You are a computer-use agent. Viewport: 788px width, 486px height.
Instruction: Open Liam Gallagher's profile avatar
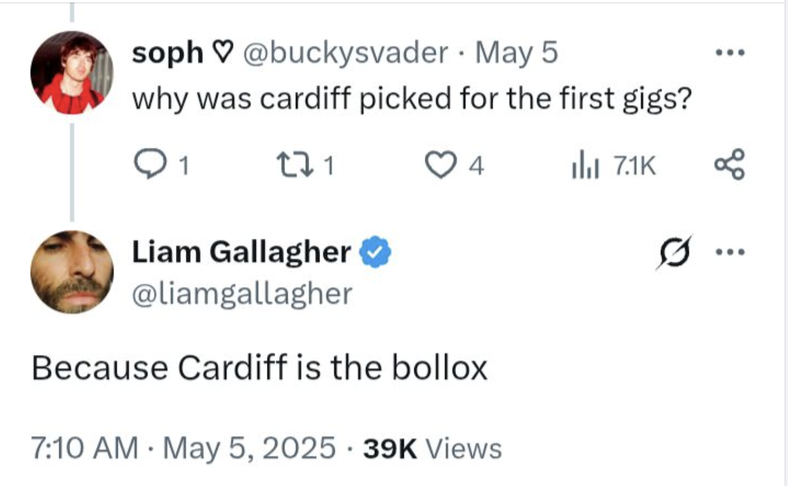tap(72, 271)
